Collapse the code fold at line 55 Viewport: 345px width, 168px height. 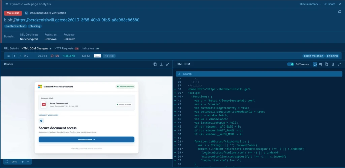coord(183,153)
